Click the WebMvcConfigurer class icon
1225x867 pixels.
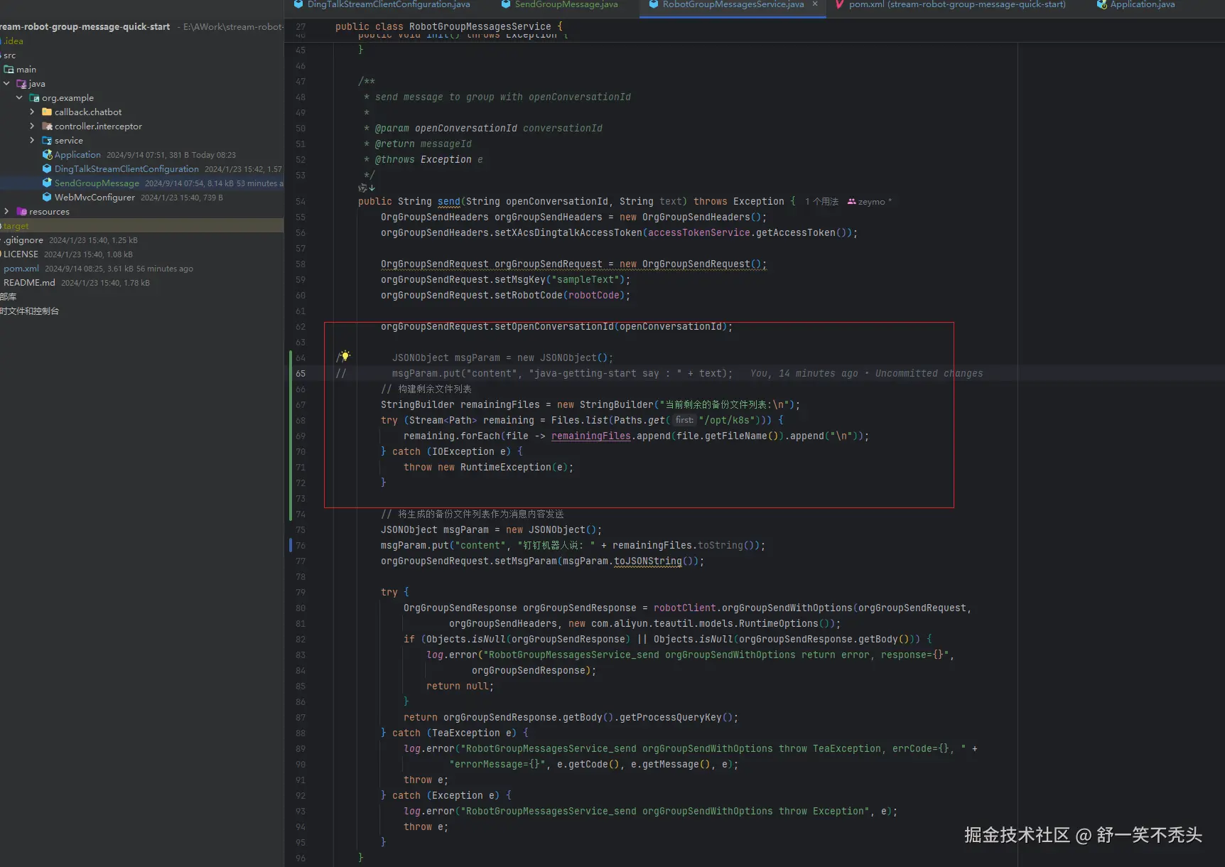tap(47, 198)
